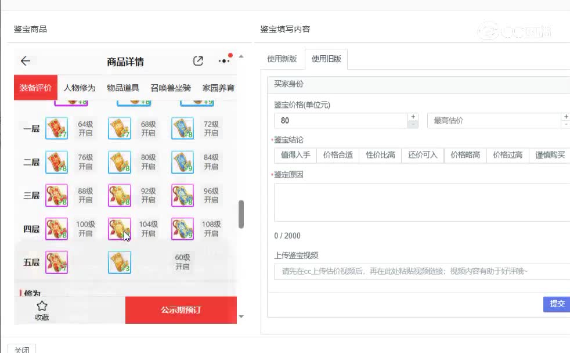Image resolution: width=570 pixels, height=353 pixels.
Task: Go back using the left arrow icon
Action: pos(26,61)
